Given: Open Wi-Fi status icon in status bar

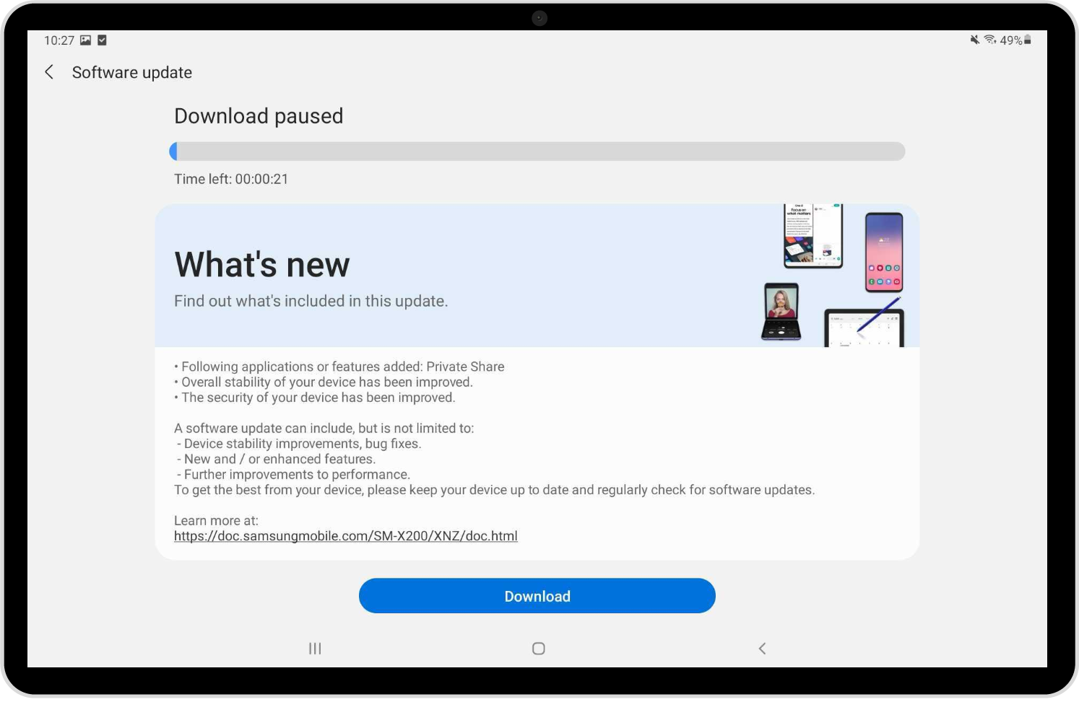Looking at the screenshot, I should [x=989, y=40].
